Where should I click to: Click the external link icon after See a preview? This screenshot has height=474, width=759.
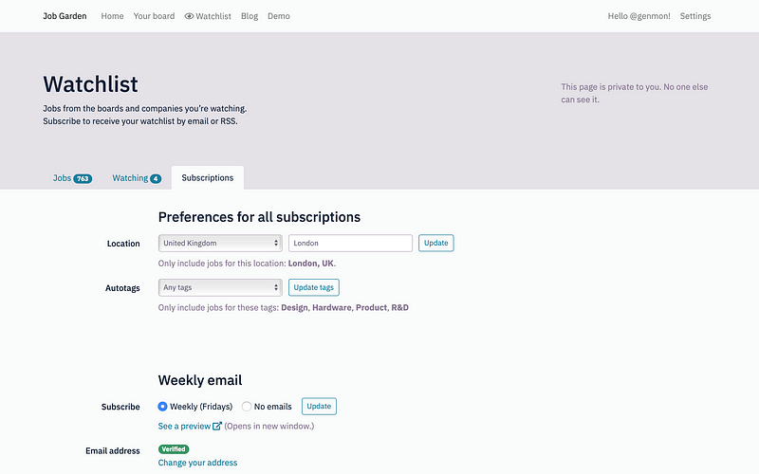(217, 426)
